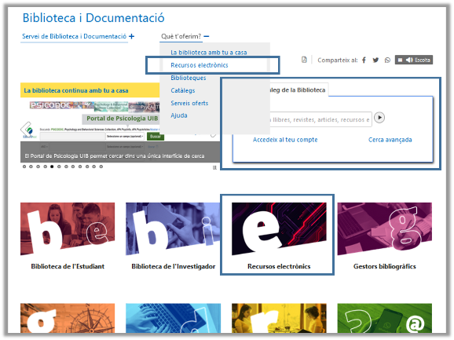Jump to the last carousel slide dot
This screenshot has width=454, height=340.
(x=101, y=166)
